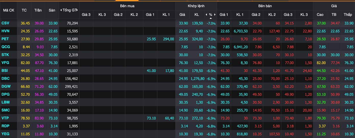Click the Khớp lệnh KL column header

click(197, 15)
